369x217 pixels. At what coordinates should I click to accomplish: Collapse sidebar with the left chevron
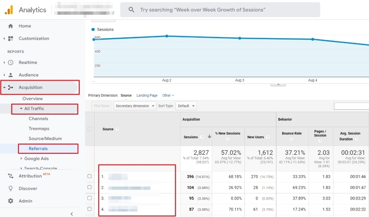point(71,214)
